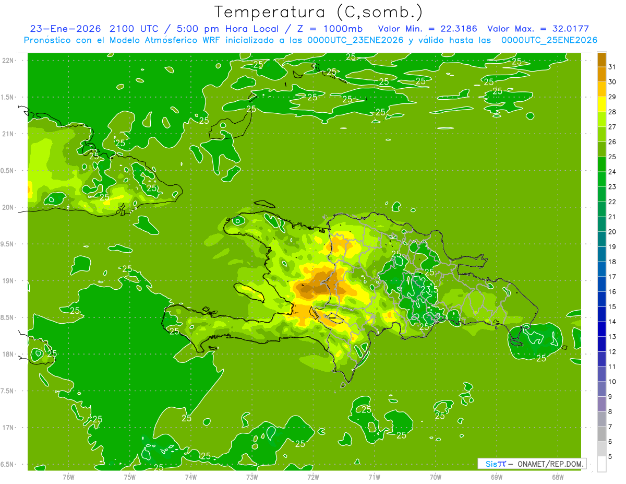Click the white swatch below 5
Image resolution: width=626 pixels, height=484 pixels.
tap(601, 464)
